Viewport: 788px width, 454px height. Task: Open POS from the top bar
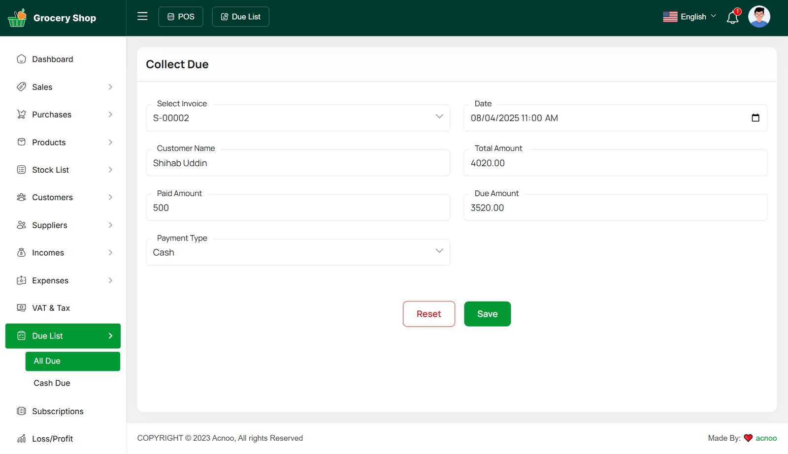(181, 17)
